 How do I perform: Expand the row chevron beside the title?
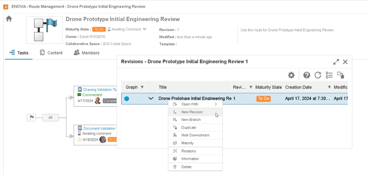coord(151,99)
